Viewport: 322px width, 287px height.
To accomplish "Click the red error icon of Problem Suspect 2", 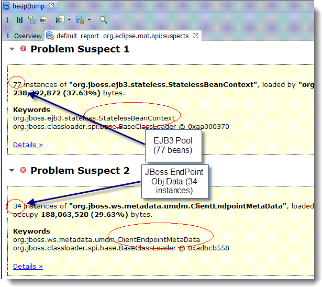I will click(x=23, y=170).
